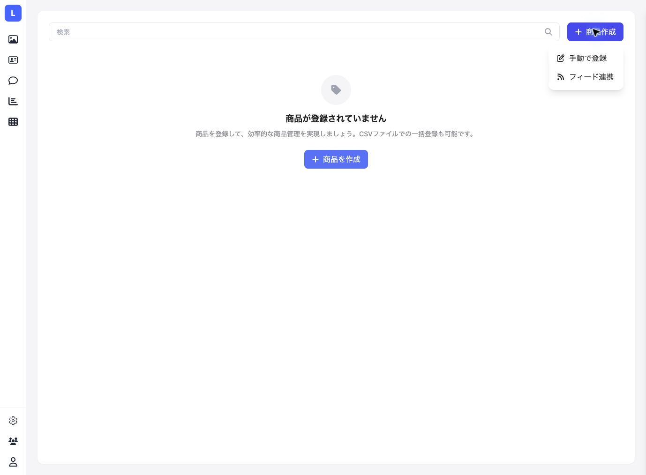Open the image gallery sidebar icon
The width and height of the screenshot is (646, 475).
pyautogui.click(x=13, y=39)
